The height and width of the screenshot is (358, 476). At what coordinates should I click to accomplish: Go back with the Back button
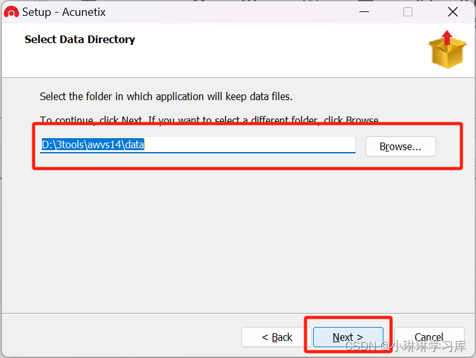pos(276,337)
